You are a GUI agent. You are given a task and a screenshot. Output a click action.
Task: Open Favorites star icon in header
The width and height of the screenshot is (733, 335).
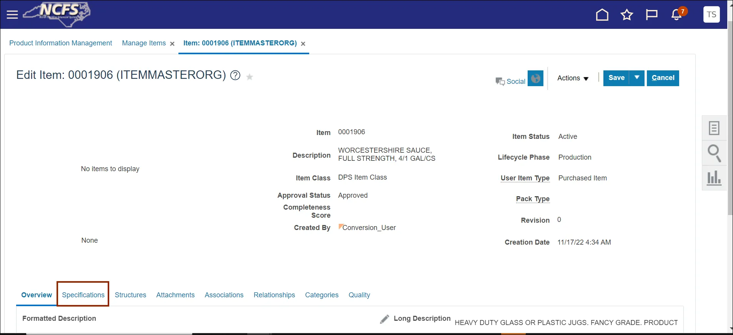pos(627,15)
